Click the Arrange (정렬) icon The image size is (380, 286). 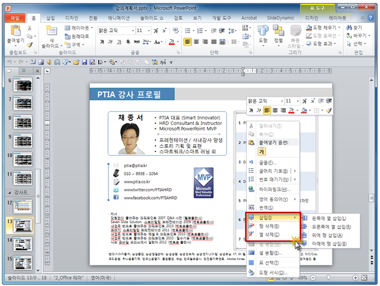click(278, 31)
